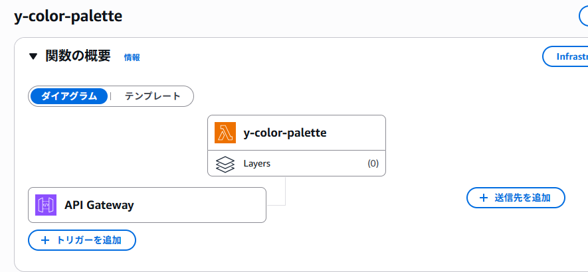Click the 関数の概要 heading text

[78, 56]
